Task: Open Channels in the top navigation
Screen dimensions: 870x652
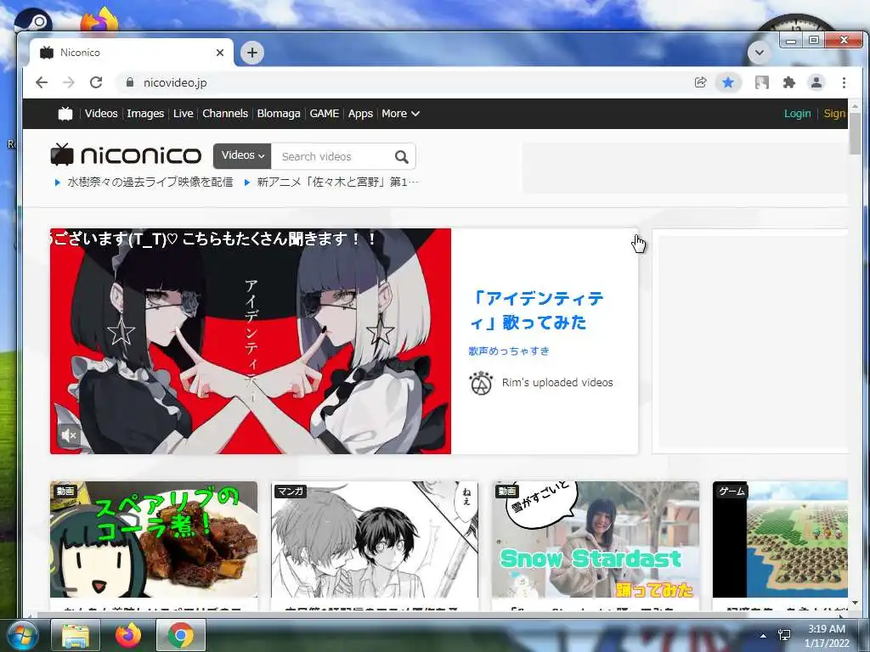Action: tap(224, 114)
